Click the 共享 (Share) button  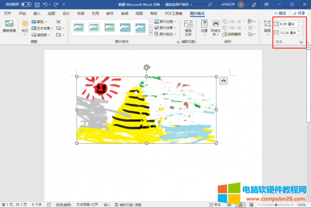pyautogui.click(x=299, y=13)
